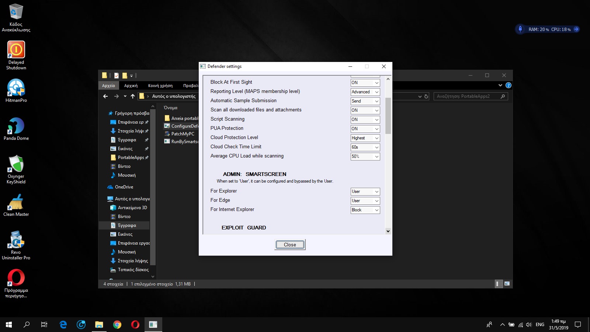
Task: Open the Αρχείο ribbon tab
Action: pos(108,86)
